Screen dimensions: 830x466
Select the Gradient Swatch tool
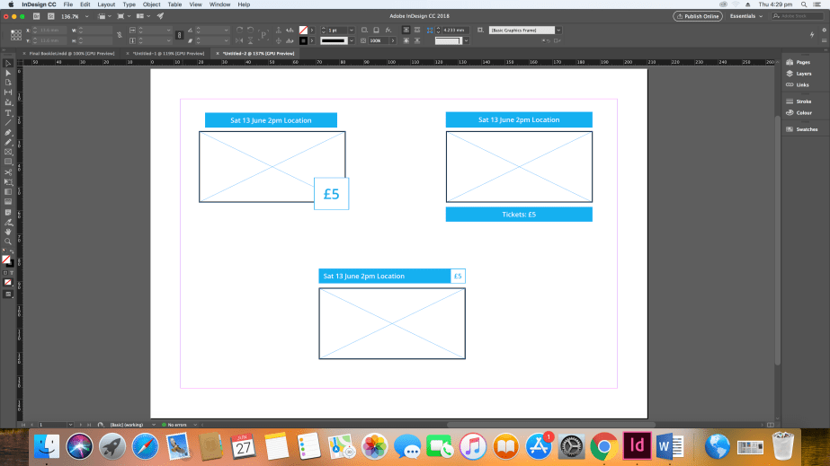tap(8, 192)
